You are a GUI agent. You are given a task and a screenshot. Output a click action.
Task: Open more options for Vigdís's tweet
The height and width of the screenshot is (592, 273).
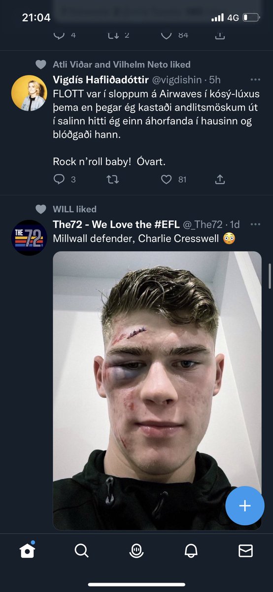255,79
